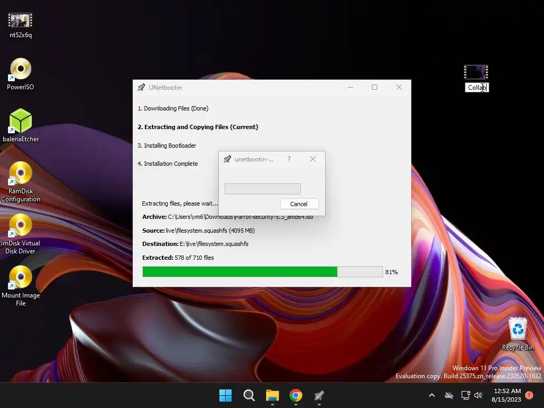The height and width of the screenshot is (408, 544).
Task: Click the question mark help button in dialog
Action: pyautogui.click(x=289, y=159)
